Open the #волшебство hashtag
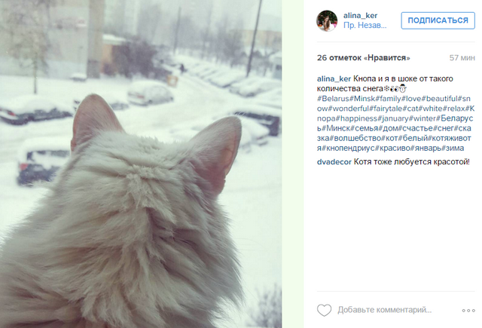Viewport: 482px width, 328px height. coord(355,138)
